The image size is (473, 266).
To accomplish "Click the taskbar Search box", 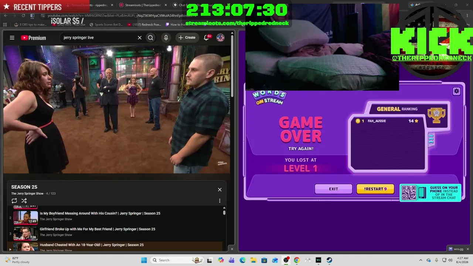I will 178,260.
